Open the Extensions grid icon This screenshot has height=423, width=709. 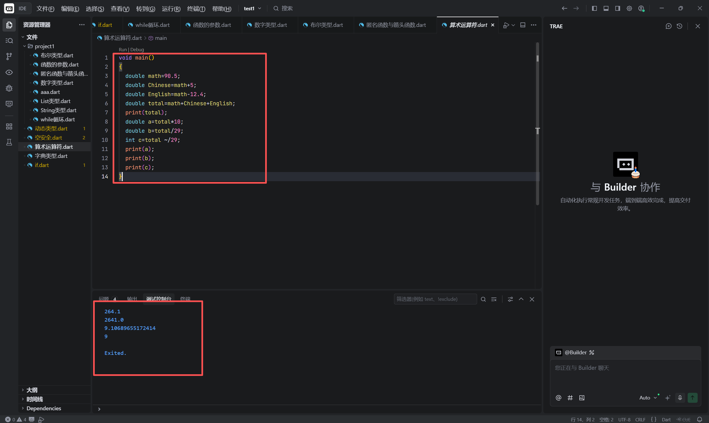tap(9, 126)
